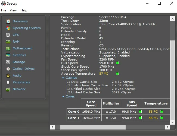The width and height of the screenshot is (177, 136).
Task: Click the Operating System Windows flag icon
Action: click(8, 28)
